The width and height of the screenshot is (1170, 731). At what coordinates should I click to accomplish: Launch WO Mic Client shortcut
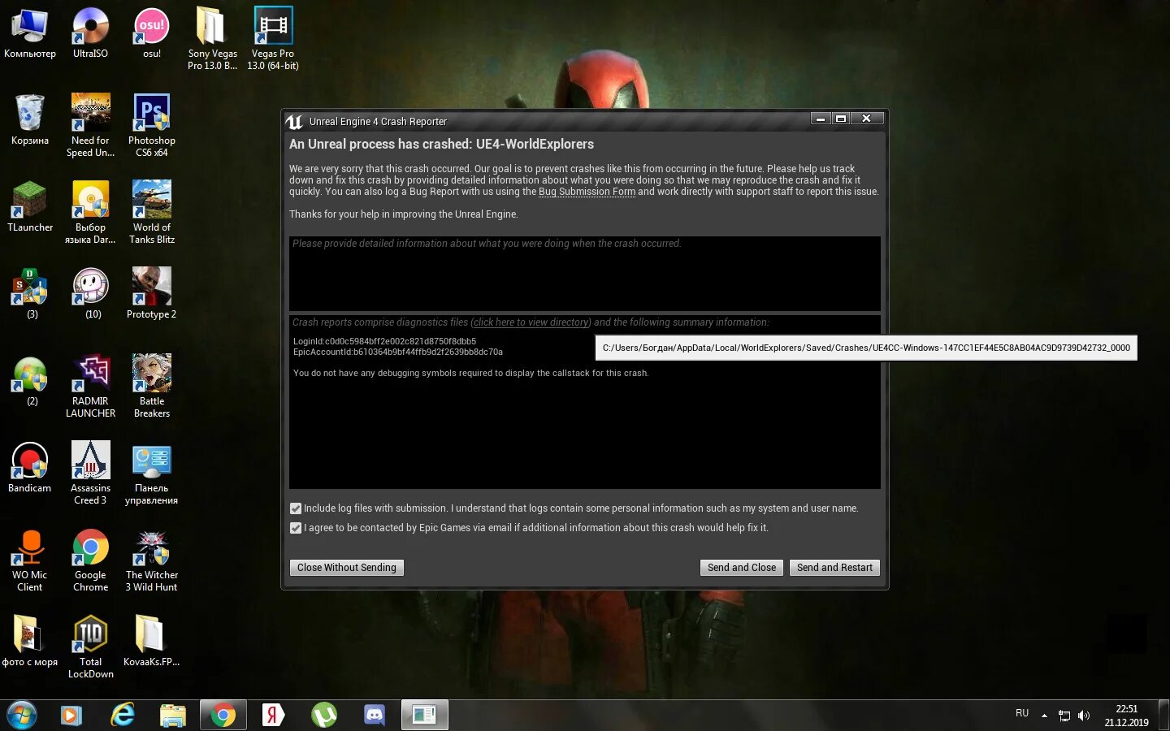29,560
